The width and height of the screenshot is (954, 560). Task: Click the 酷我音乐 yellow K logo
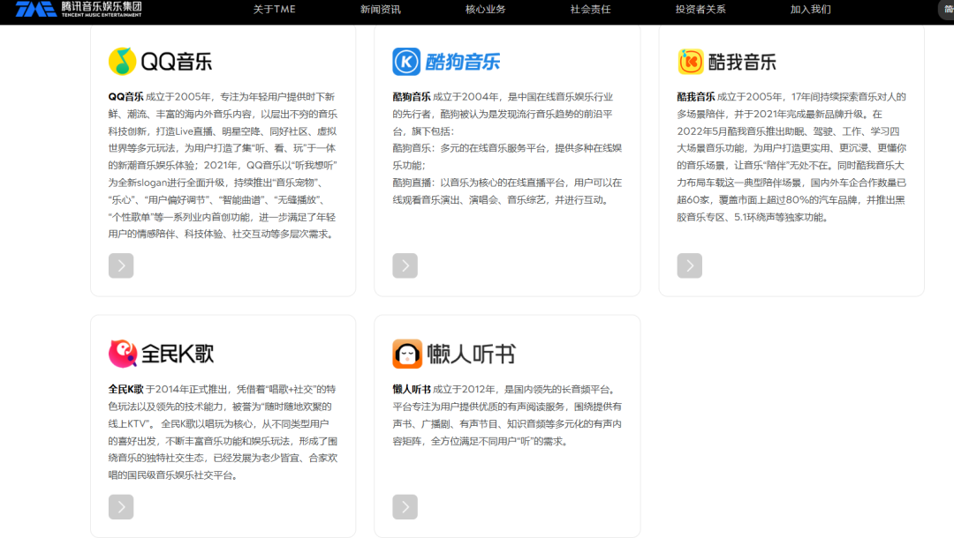pyautogui.click(x=691, y=62)
